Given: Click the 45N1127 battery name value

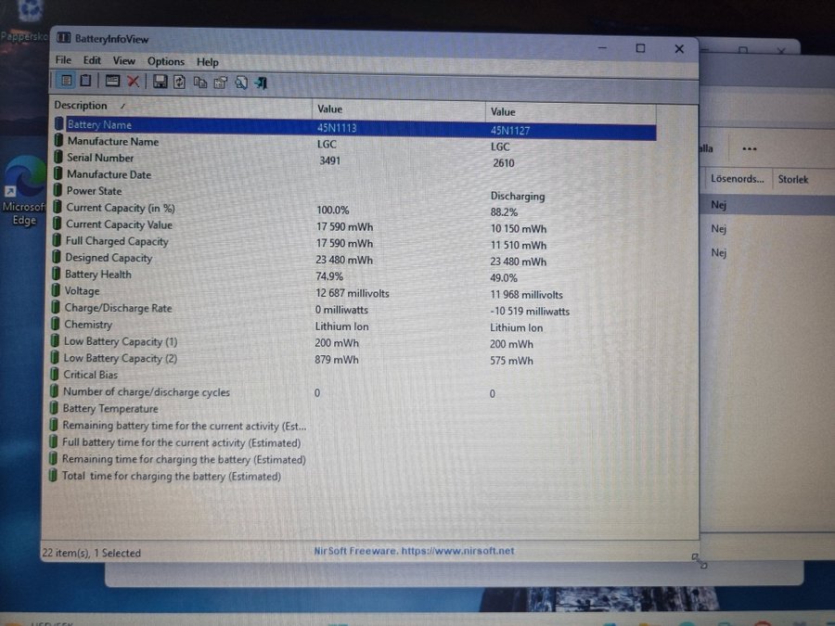Looking at the screenshot, I should pos(509,131).
